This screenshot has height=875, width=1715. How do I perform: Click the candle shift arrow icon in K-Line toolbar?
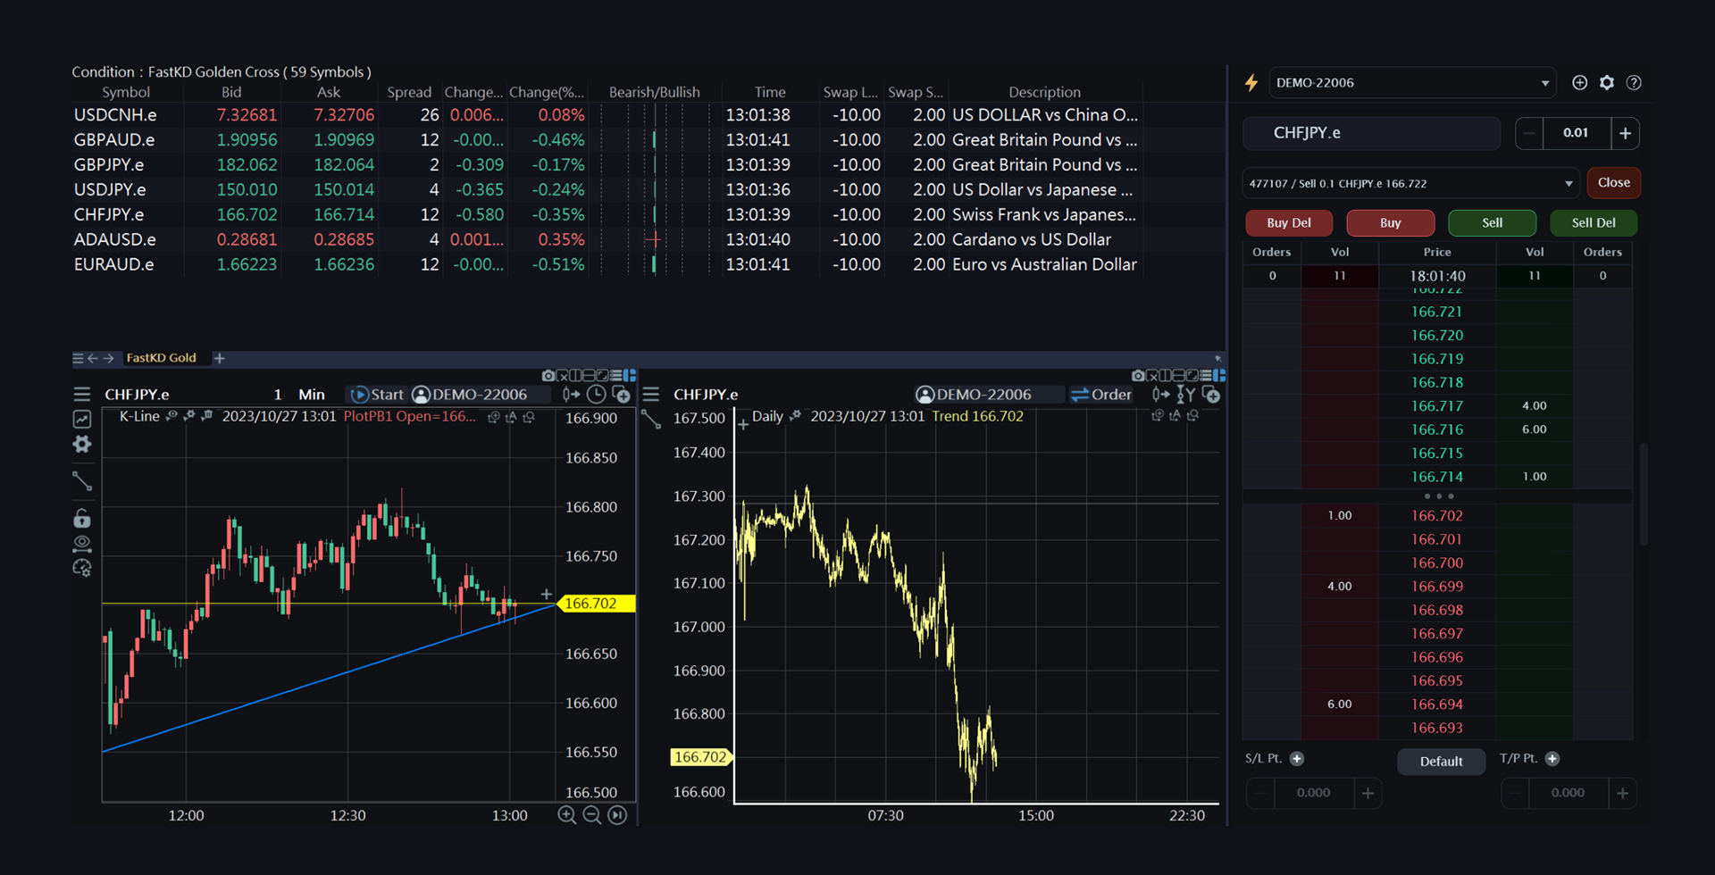click(571, 394)
